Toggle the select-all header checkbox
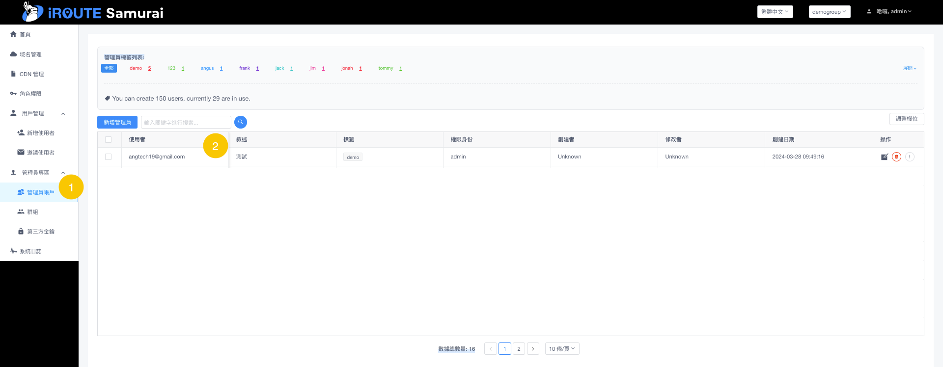The height and width of the screenshot is (367, 943). click(x=109, y=140)
